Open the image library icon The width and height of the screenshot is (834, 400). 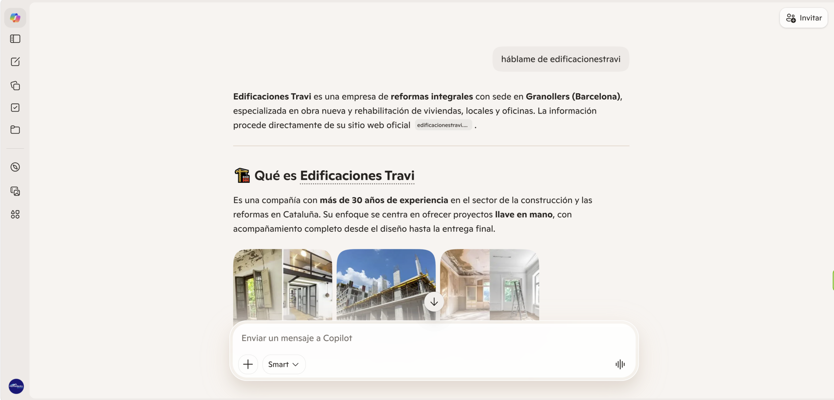[x=15, y=191]
